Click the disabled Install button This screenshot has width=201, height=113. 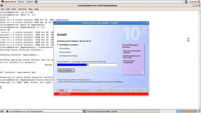pyautogui.click(x=127, y=90)
